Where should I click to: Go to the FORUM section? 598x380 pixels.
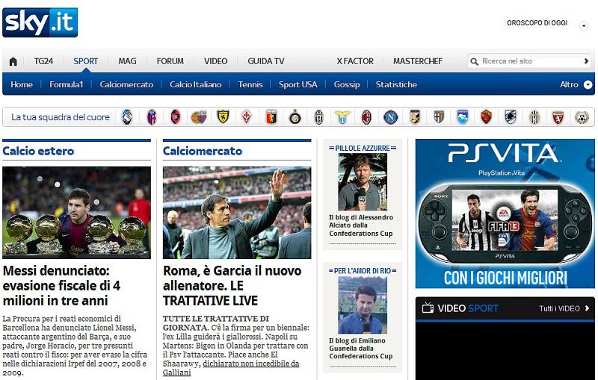coord(170,61)
